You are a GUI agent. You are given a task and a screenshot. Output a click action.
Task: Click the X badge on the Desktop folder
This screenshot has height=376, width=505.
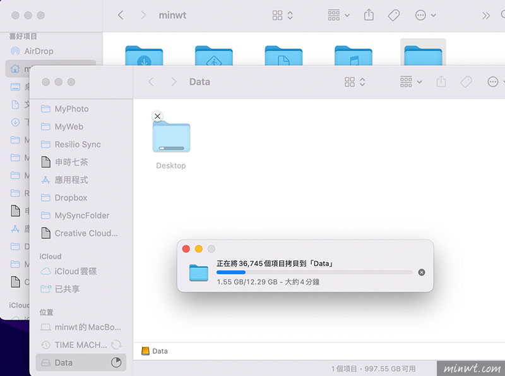(x=158, y=116)
